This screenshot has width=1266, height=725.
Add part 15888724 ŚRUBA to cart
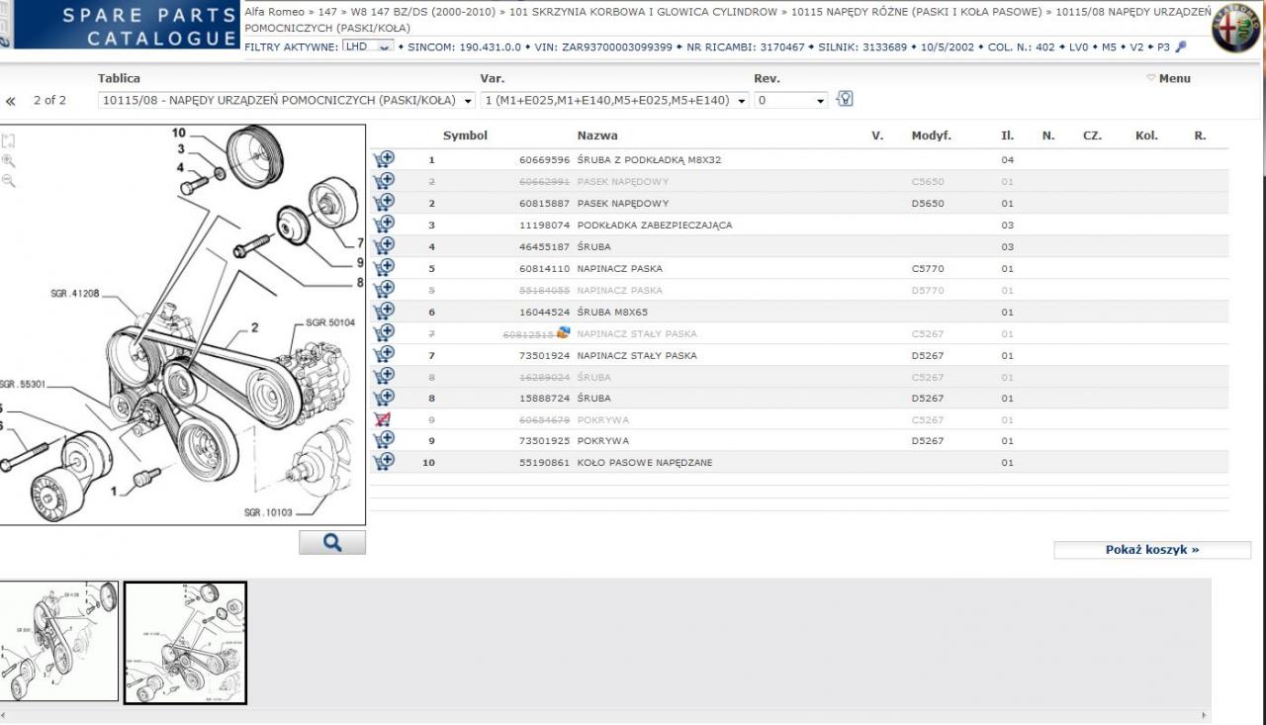tap(383, 398)
